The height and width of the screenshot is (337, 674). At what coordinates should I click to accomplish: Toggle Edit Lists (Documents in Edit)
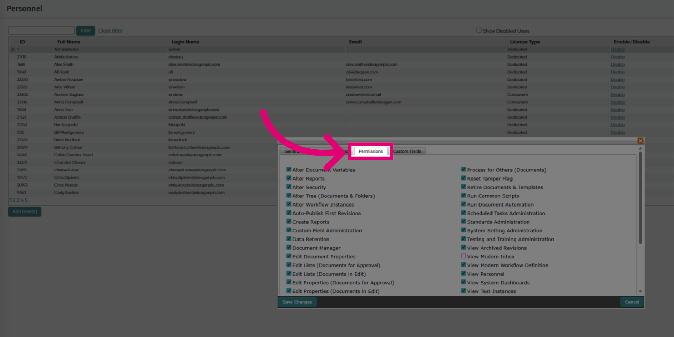(289, 274)
